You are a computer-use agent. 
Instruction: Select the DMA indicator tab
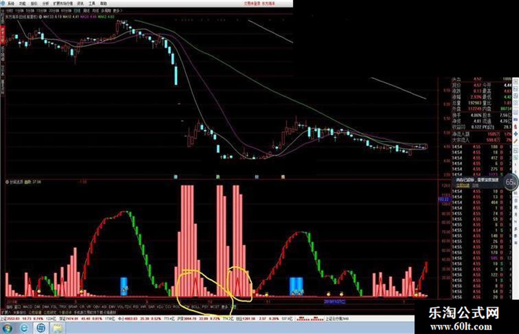coord(46,307)
